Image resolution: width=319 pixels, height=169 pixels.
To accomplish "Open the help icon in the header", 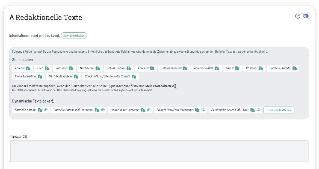I will tap(298, 16).
